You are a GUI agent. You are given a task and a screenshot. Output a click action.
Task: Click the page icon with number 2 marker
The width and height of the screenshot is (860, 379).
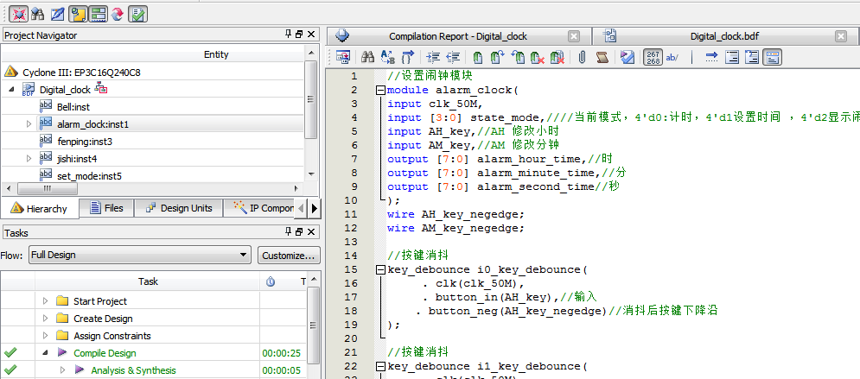coord(751,57)
